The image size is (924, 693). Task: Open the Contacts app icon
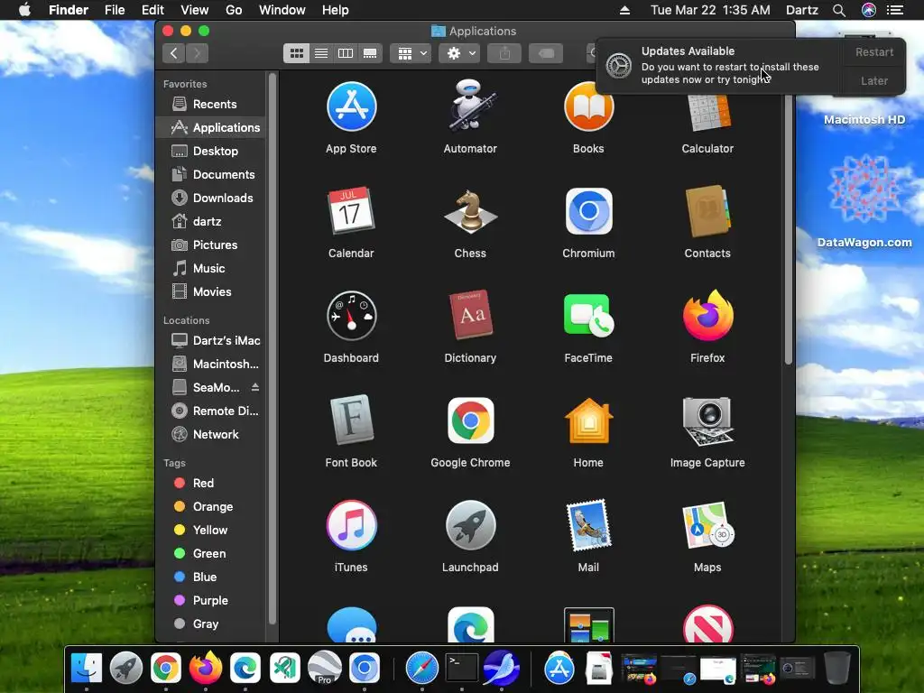707,211
